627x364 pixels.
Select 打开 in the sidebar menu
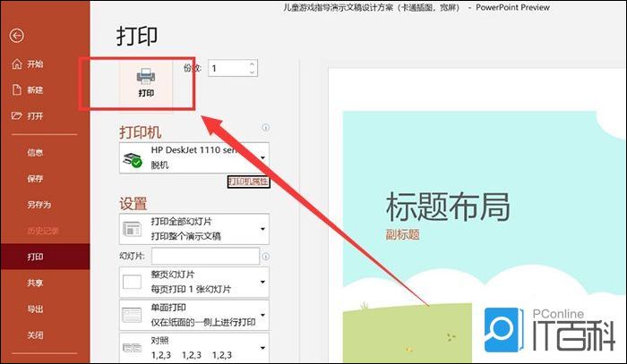point(35,115)
